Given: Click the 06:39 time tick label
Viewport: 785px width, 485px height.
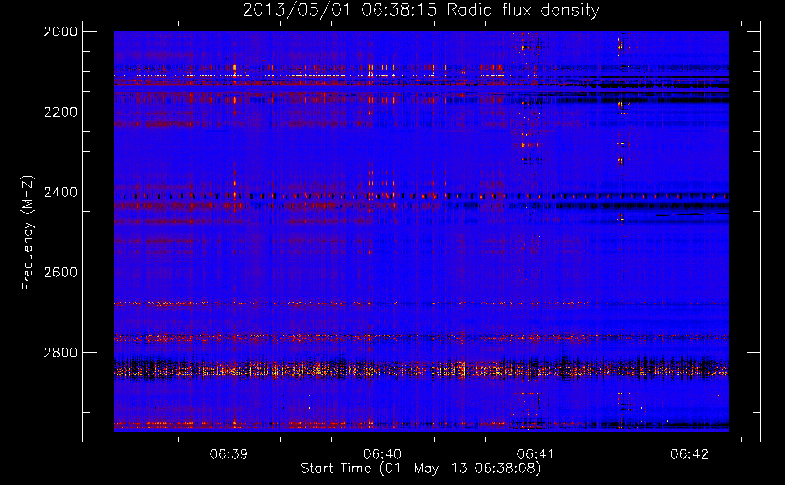Looking at the screenshot, I should 229,454.
